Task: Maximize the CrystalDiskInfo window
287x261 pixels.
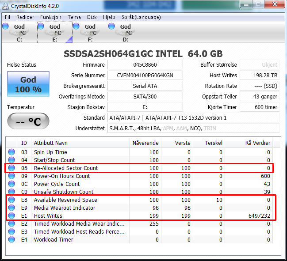Action: 258,4
